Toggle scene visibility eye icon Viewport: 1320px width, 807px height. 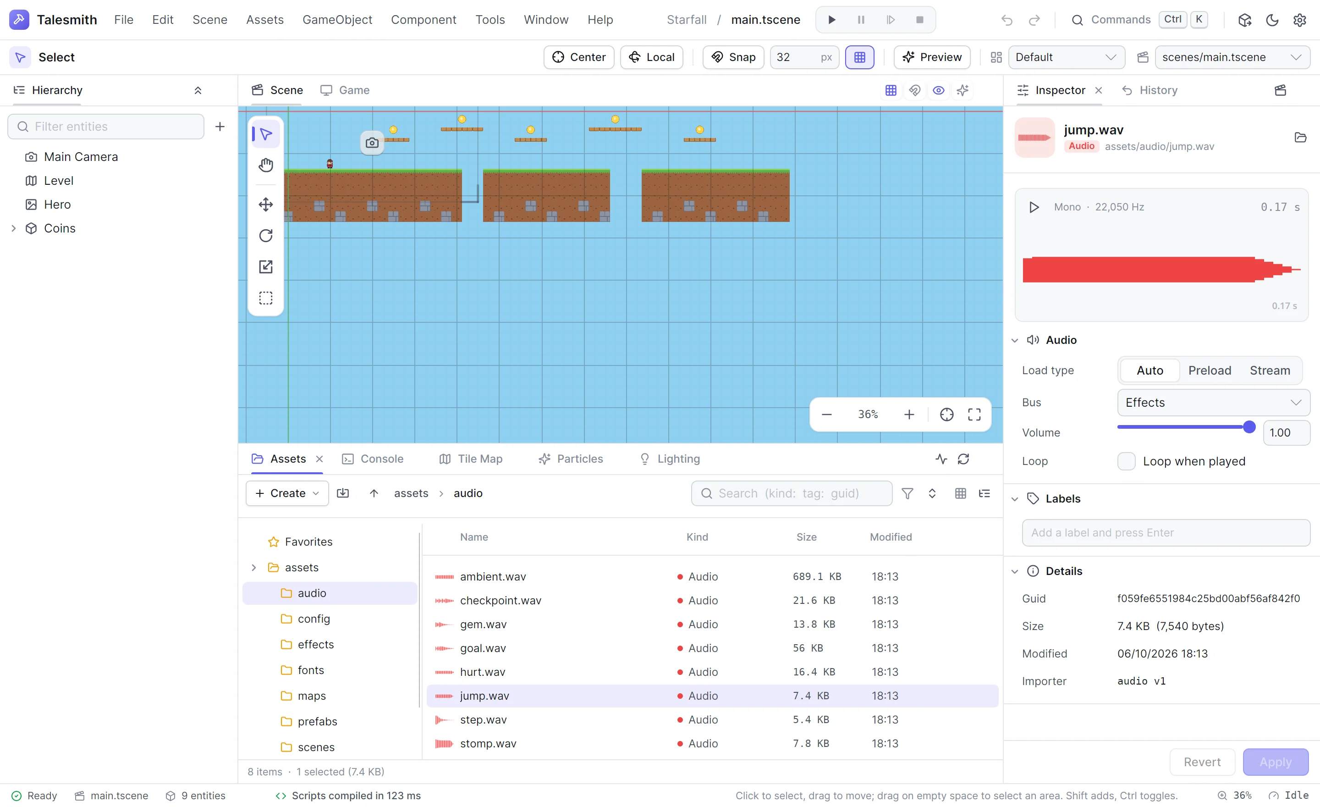tap(939, 90)
